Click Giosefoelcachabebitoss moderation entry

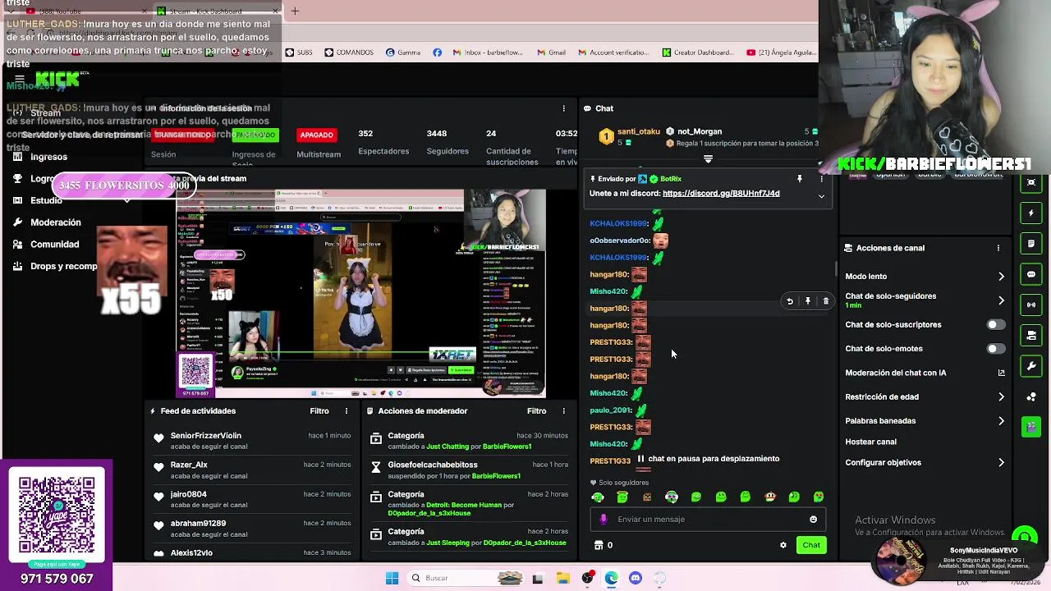[433, 465]
